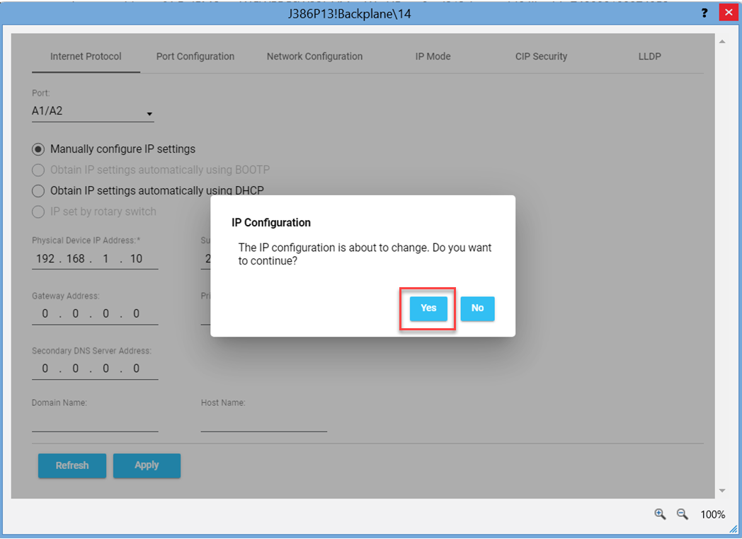The height and width of the screenshot is (539, 742).
Task: Click the zoom-out magnifier icon
Action: (x=680, y=514)
